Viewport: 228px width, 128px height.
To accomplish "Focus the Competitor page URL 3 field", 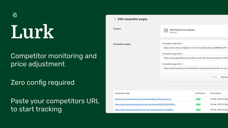I will pyautogui.click(x=195, y=68).
